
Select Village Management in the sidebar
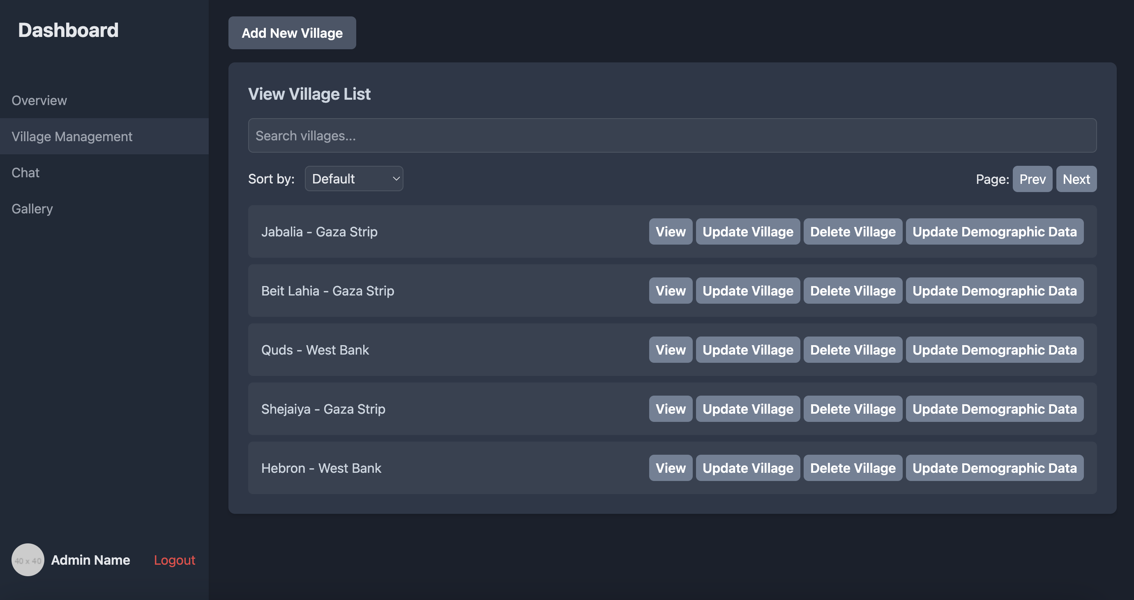(72, 136)
